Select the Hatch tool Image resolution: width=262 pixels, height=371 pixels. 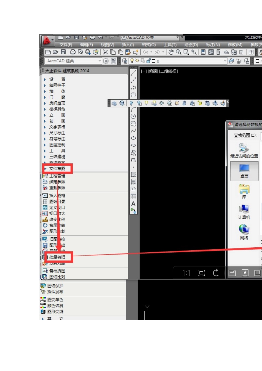pyautogui.click(x=133, y=174)
